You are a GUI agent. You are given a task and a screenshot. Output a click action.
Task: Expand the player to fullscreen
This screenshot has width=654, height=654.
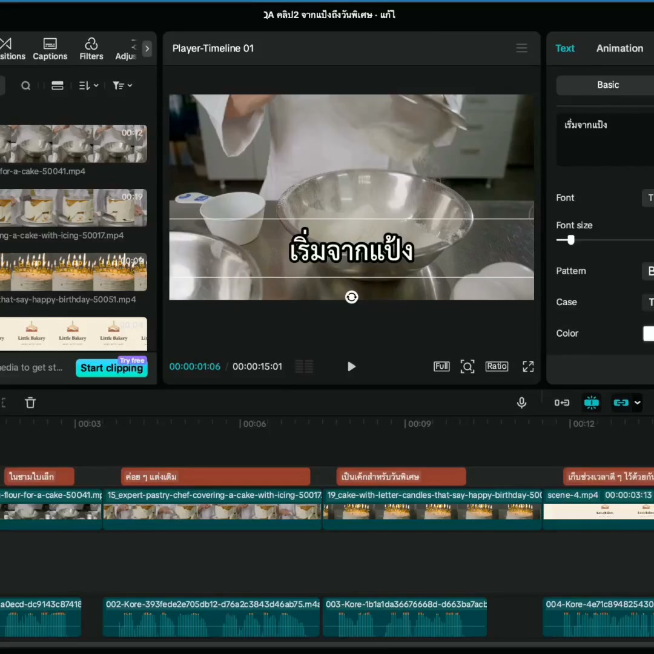pyautogui.click(x=528, y=366)
